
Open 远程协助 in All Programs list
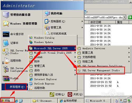[x=37, y=88]
